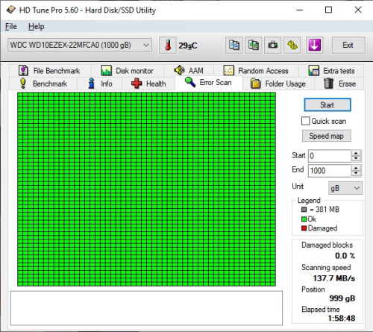Click the copy screenshot to clipboard icon
This screenshot has height=332, width=373.
pos(254,46)
